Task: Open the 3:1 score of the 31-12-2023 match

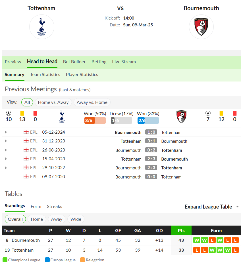Action: click(x=151, y=141)
